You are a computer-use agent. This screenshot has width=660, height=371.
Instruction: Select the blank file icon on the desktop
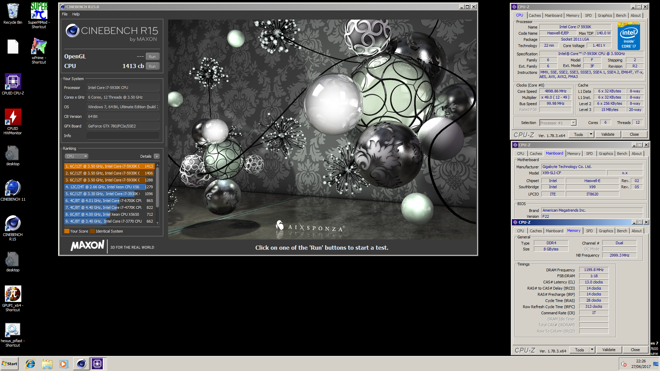pyautogui.click(x=13, y=47)
